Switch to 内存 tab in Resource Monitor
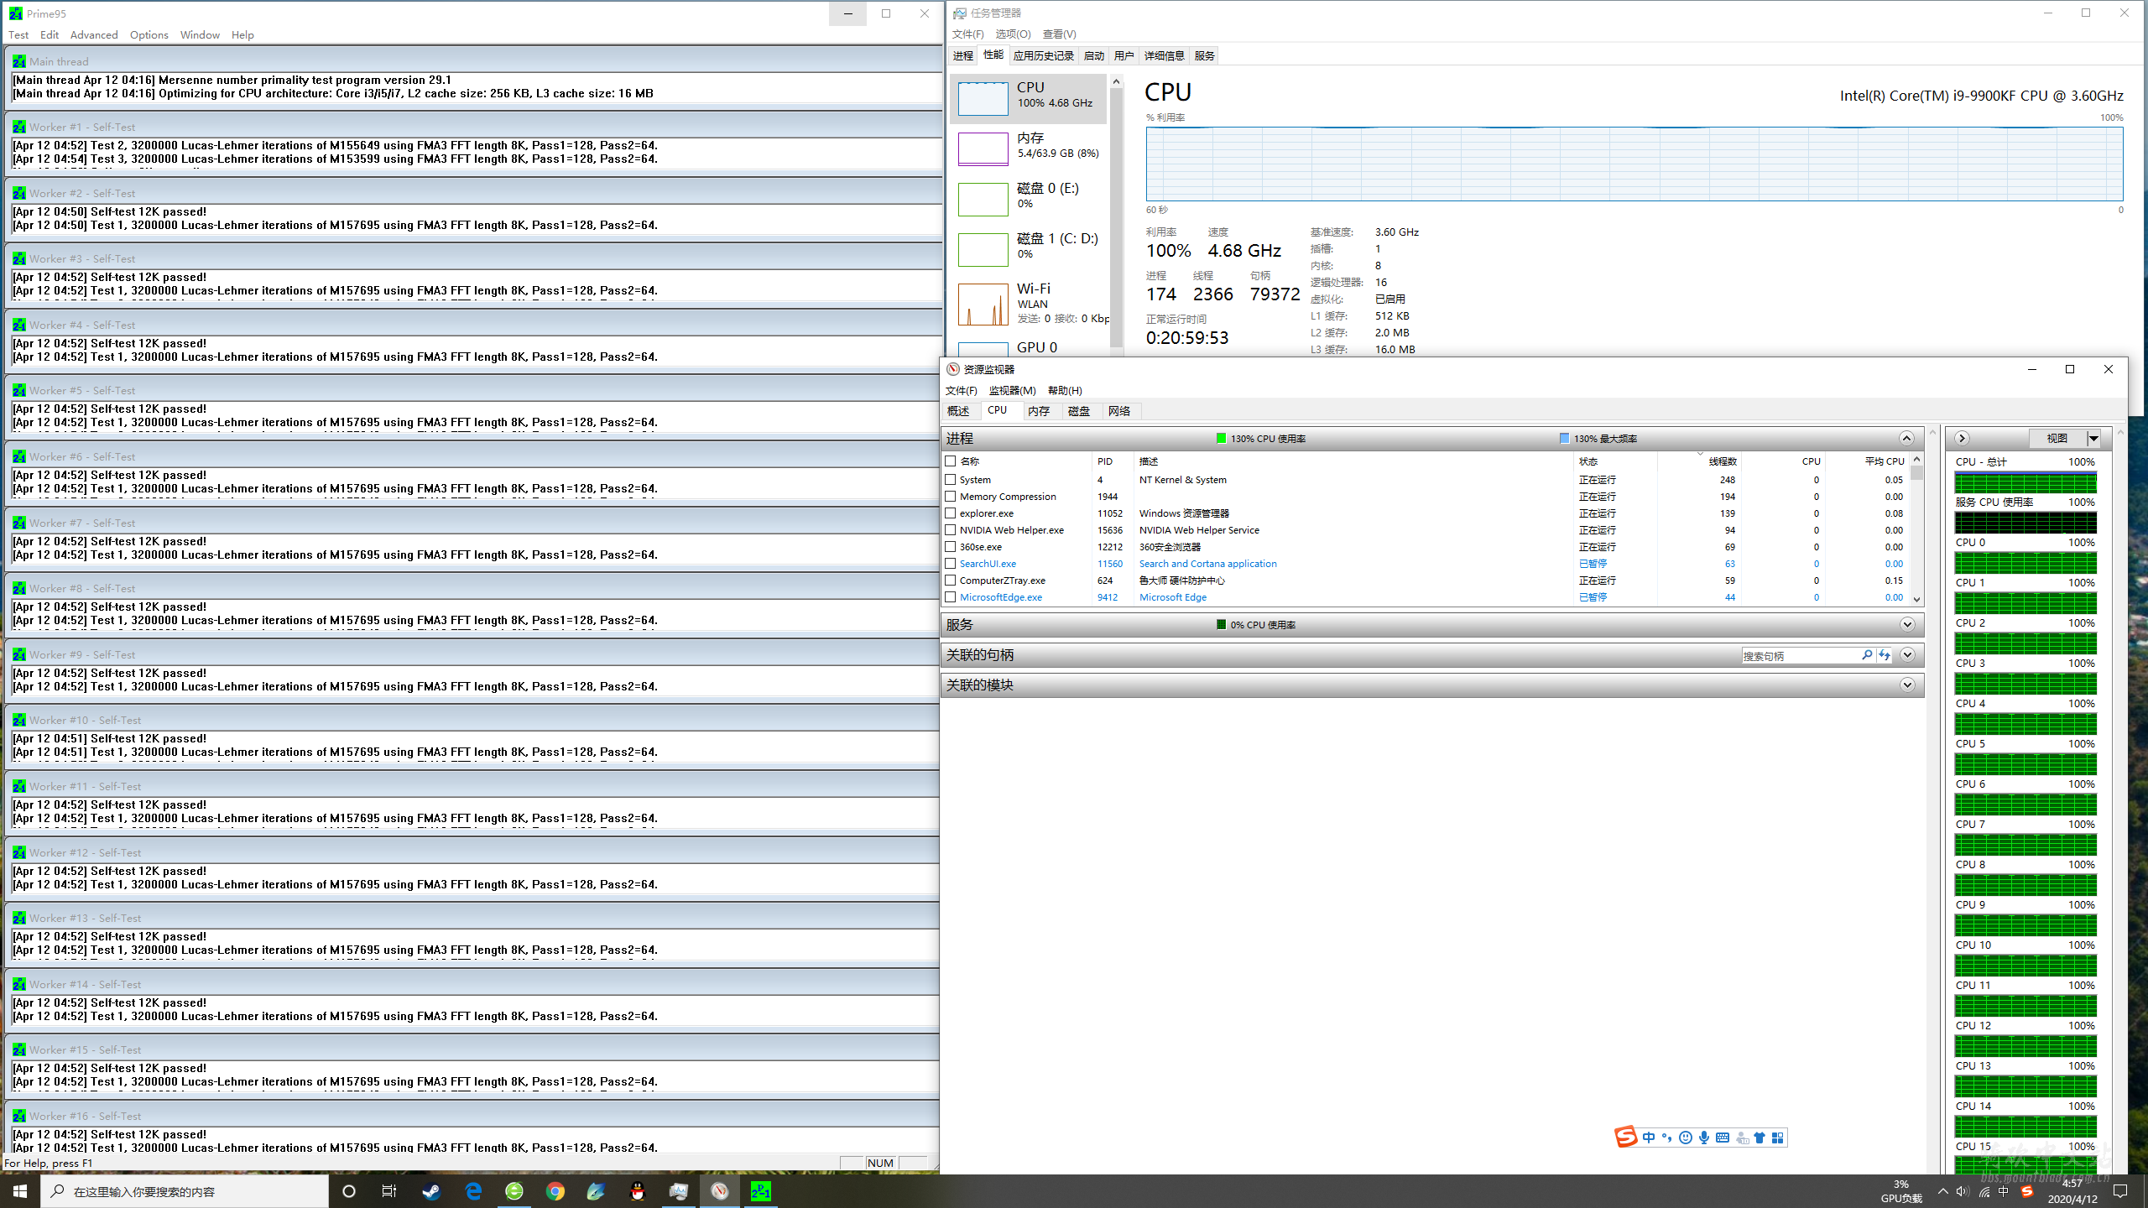Viewport: 2148px width, 1208px height. tap(1039, 411)
